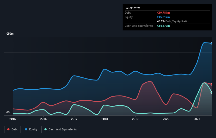Click the teal Cash legend dot
This screenshot has height=138, width=216.
point(46,129)
